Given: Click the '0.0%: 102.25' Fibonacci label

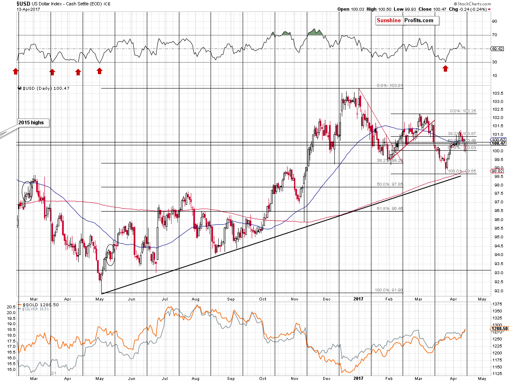Looking at the screenshot, I should pyautogui.click(x=463, y=111).
